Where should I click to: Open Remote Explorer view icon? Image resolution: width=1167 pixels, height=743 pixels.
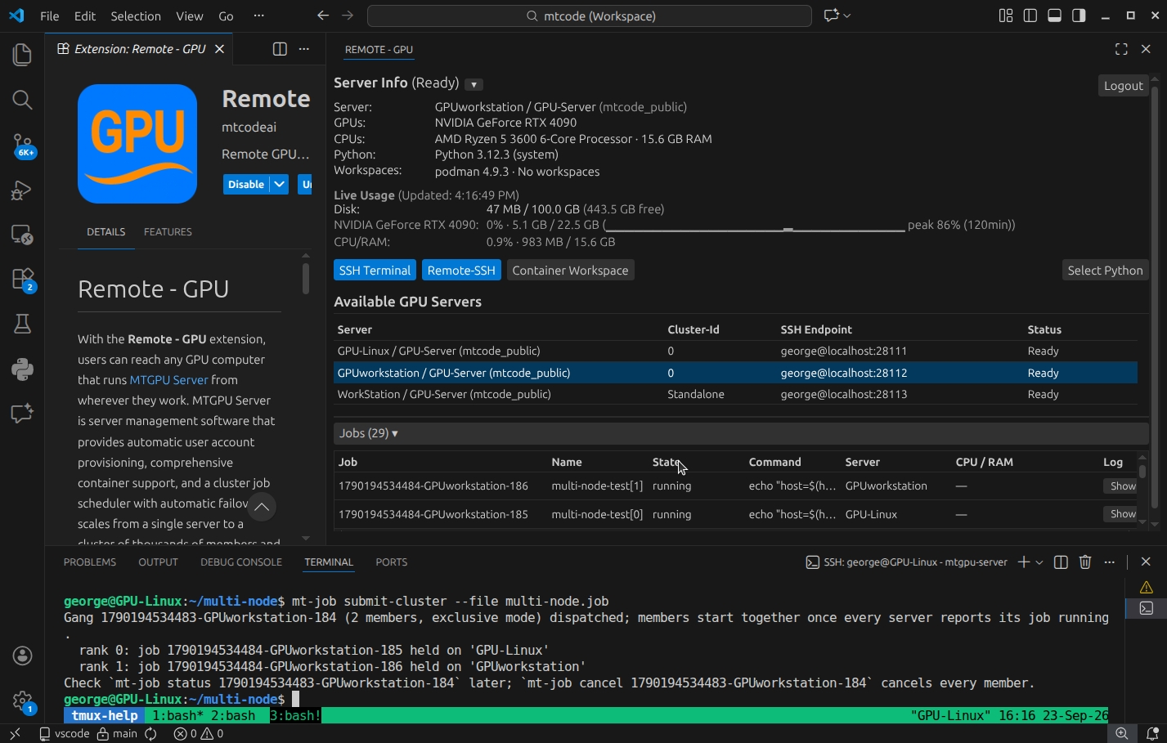click(22, 235)
